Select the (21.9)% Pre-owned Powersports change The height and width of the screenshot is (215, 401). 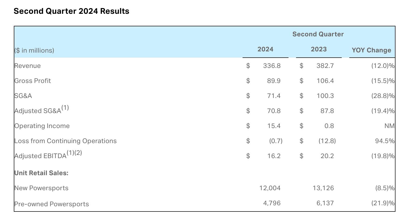383,203
